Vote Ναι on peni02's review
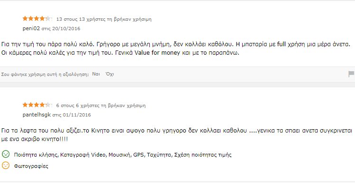Viewport: 355px width, 183px height. pyautogui.click(x=96, y=74)
